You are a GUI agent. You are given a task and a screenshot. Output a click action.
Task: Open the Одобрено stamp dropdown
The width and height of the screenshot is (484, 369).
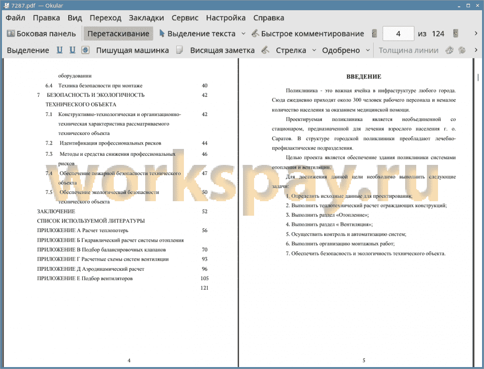coord(368,50)
